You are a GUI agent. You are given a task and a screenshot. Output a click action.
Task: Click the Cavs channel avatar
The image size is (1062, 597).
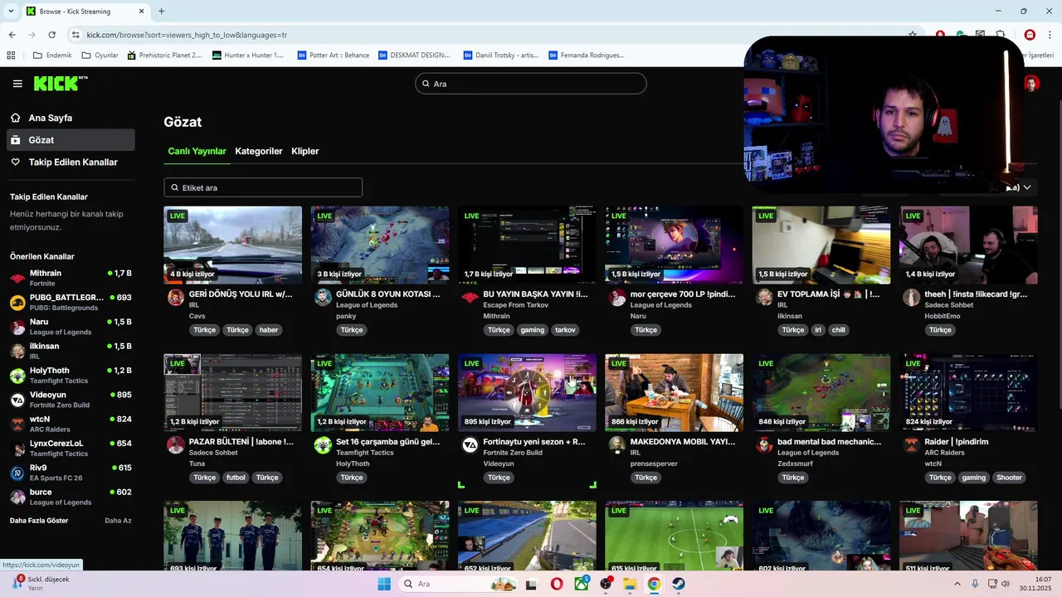pos(176,298)
